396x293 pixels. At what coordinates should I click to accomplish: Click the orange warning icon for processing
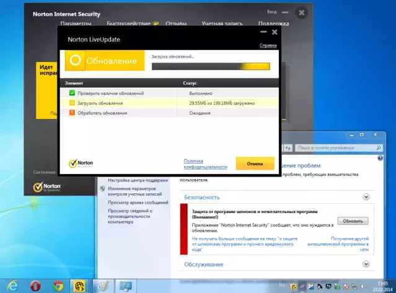click(72, 113)
